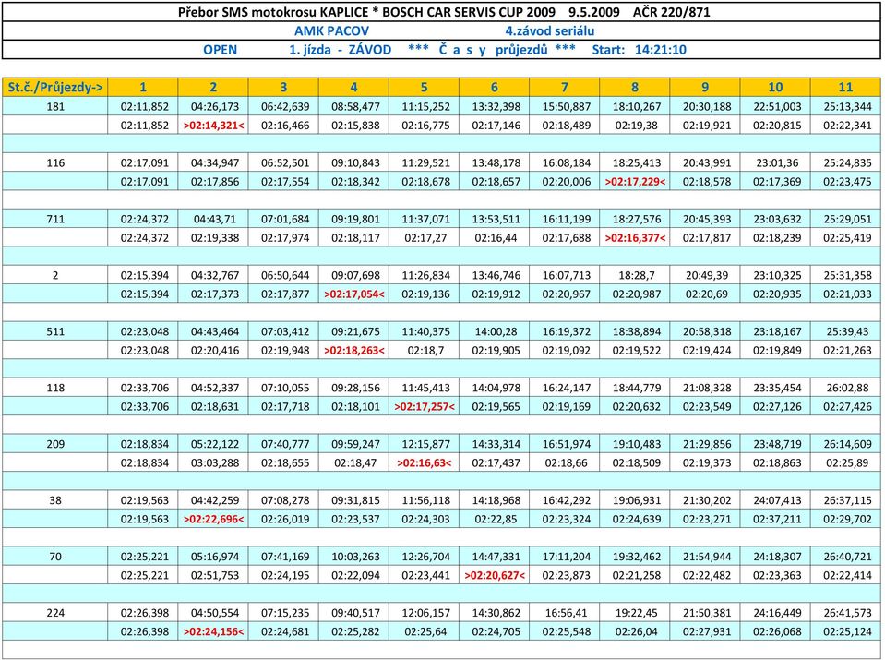This screenshot has width=885, height=660.
Task: Select rider number 181 cell
Action: point(55,106)
